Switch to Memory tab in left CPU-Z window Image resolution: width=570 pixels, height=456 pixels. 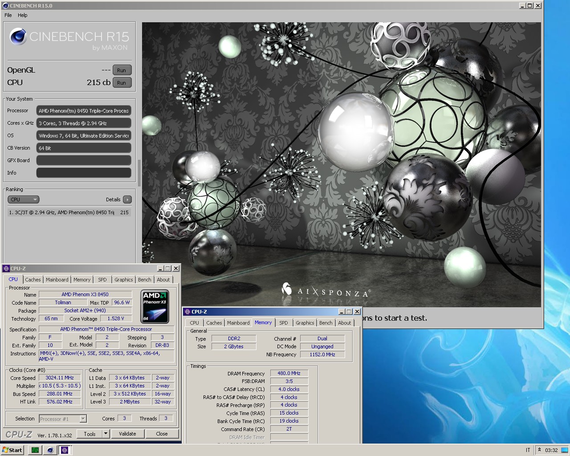click(82, 280)
